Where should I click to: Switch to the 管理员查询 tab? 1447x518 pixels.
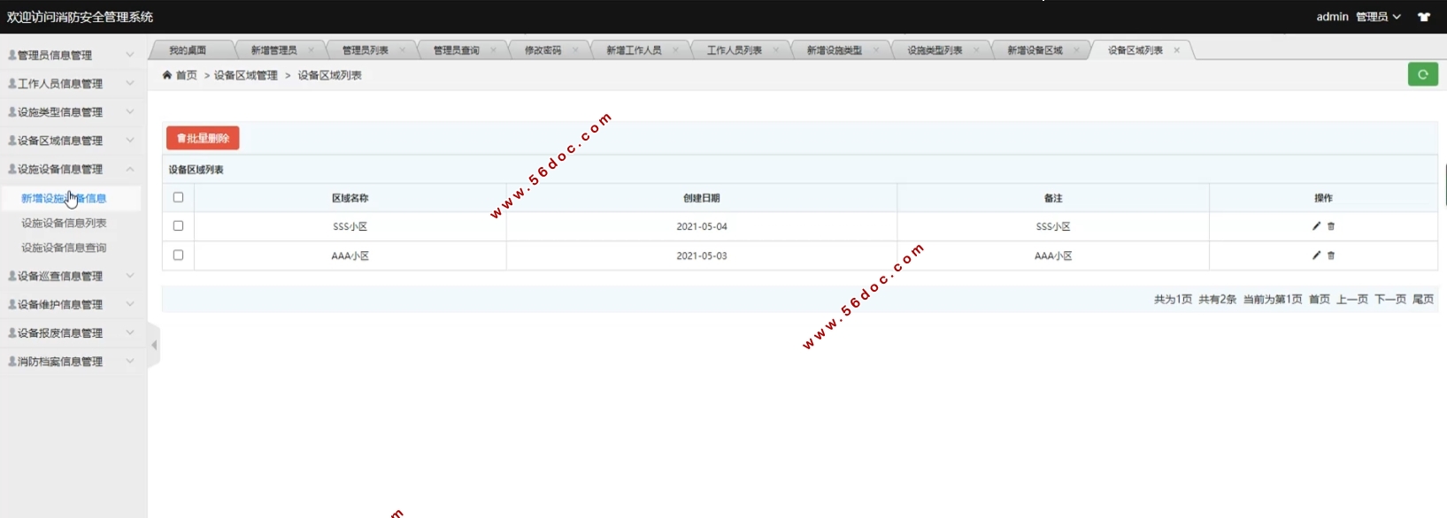pos(456,50)
